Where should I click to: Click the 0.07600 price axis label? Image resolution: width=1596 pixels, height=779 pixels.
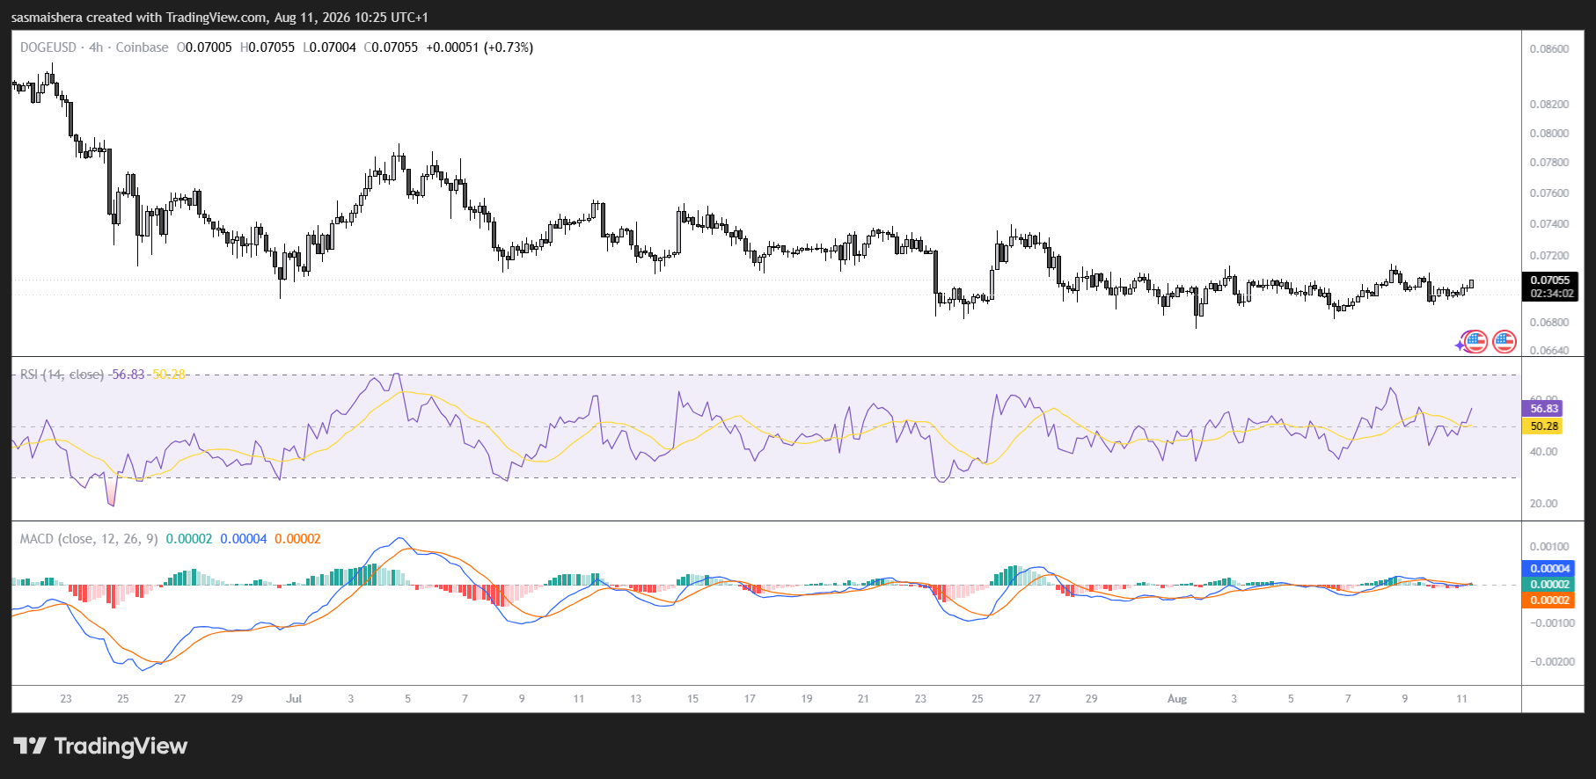click(1549, 193)
